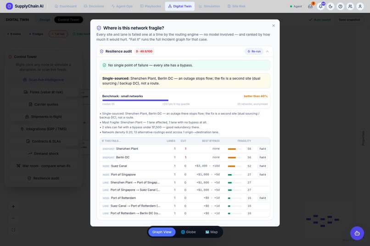
Task: Click the 1 at risk badge
Action: 58,34
